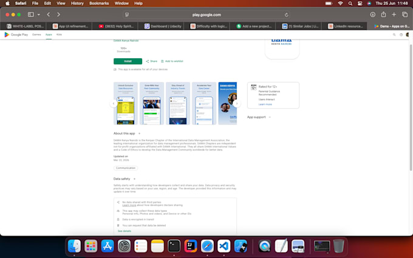Open Trash from the Dock
413x258 pixels.
(x=338, y=246)
